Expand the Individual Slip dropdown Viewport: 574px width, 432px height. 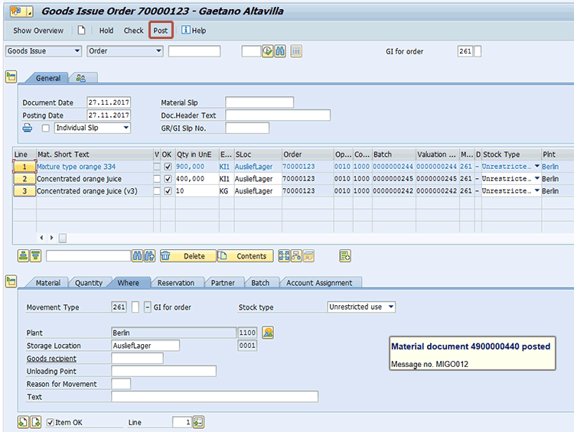coord(126,128)
